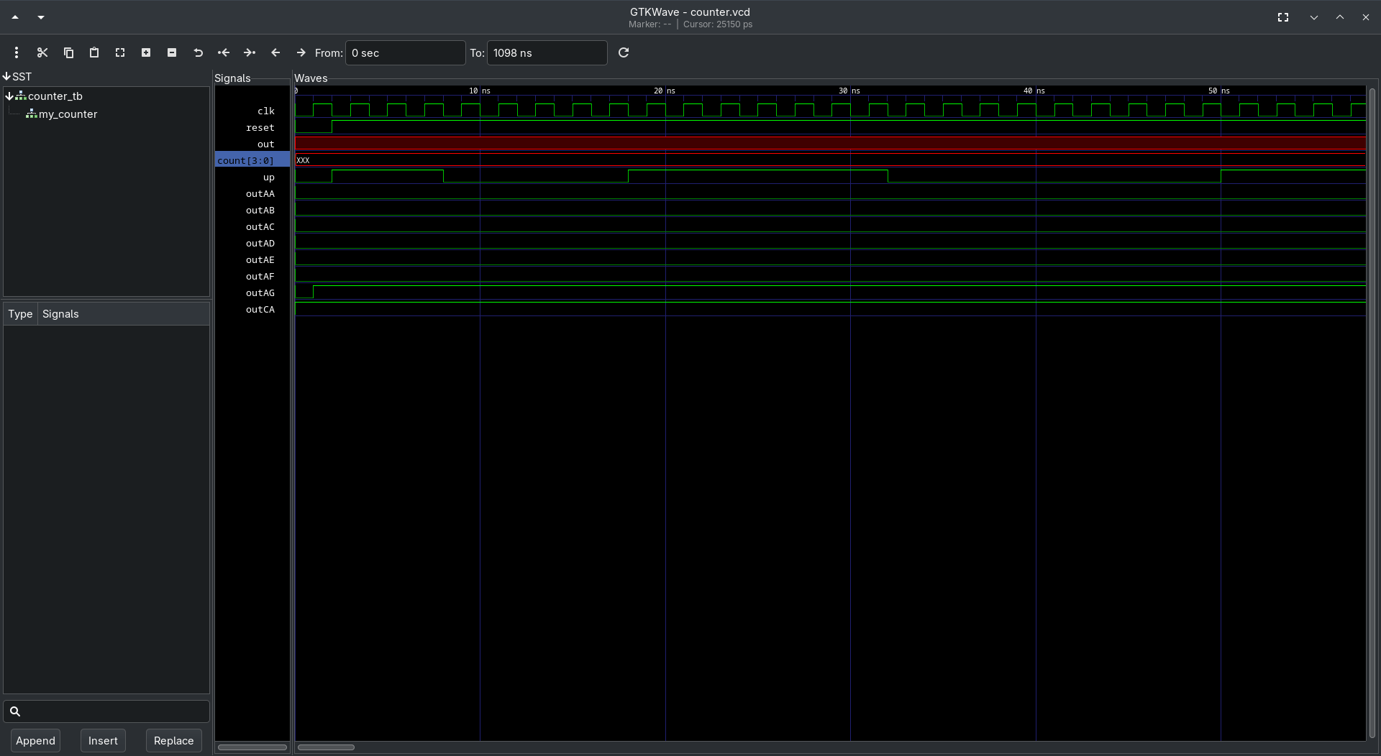Screen dimensions: 1381x756
Task: Click the signals pane horizontal scrollbar
Action: [252, 747]
